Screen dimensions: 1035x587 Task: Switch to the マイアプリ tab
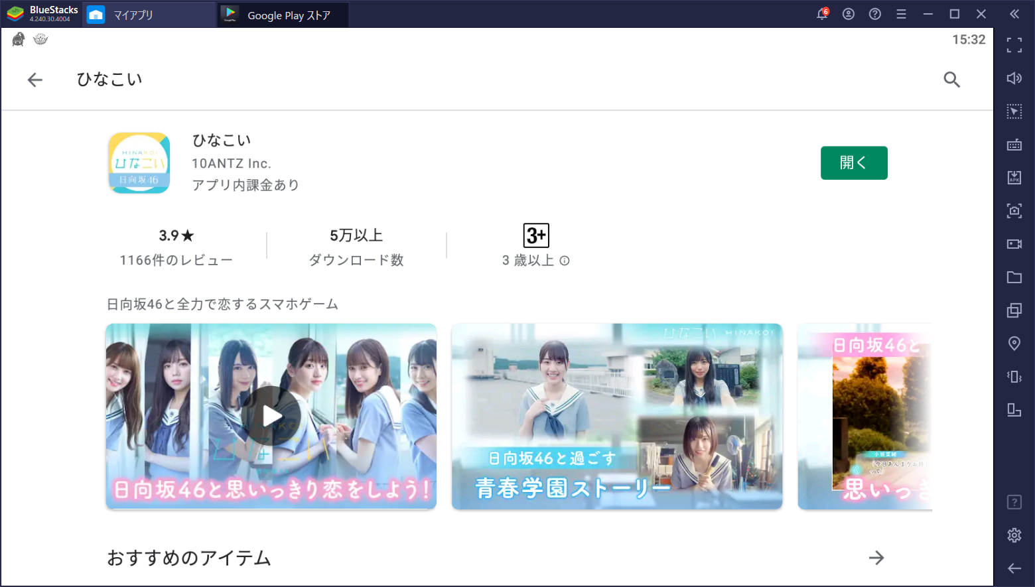pyautogui.click(x=149, y=15)
